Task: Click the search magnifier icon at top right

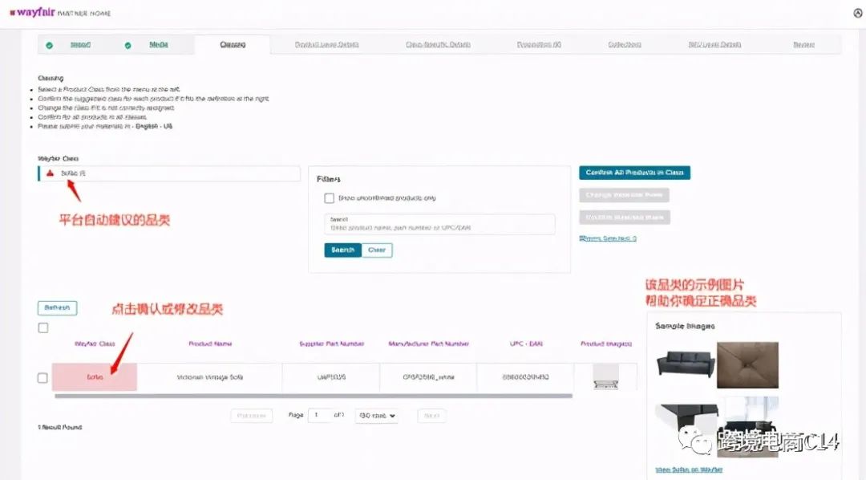Action: (856, 13)
